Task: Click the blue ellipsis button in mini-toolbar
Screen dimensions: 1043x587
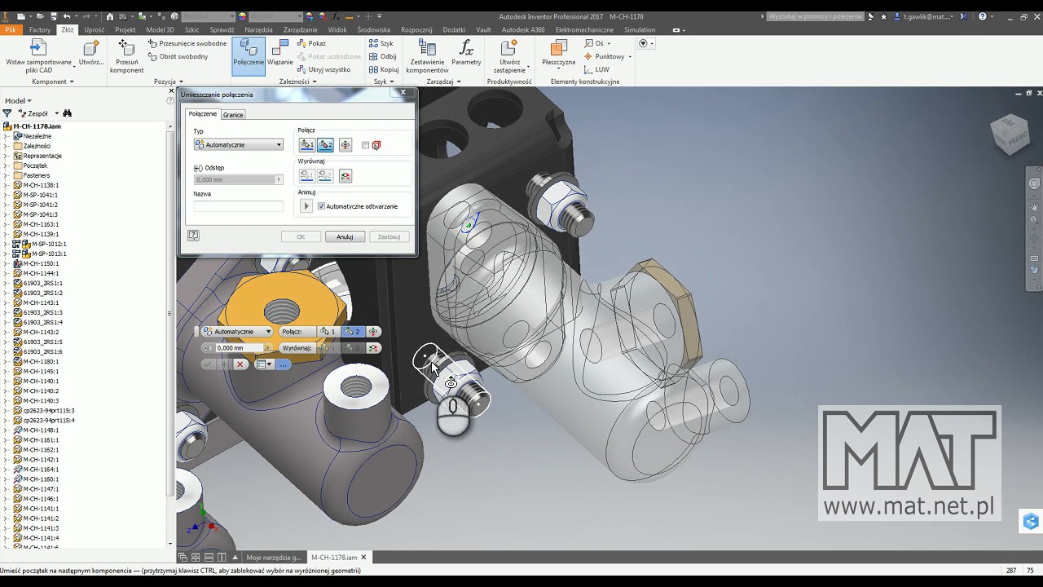Action: 283,364
